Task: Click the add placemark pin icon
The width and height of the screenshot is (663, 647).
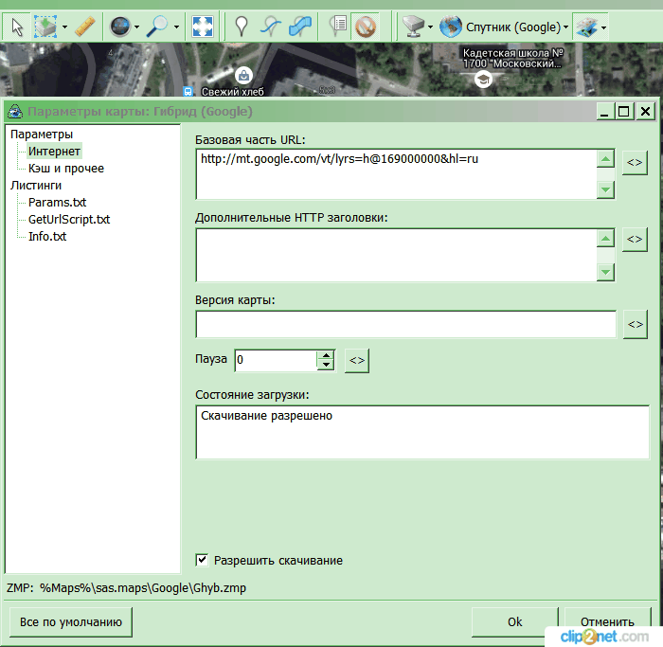Action: point(242,26)
